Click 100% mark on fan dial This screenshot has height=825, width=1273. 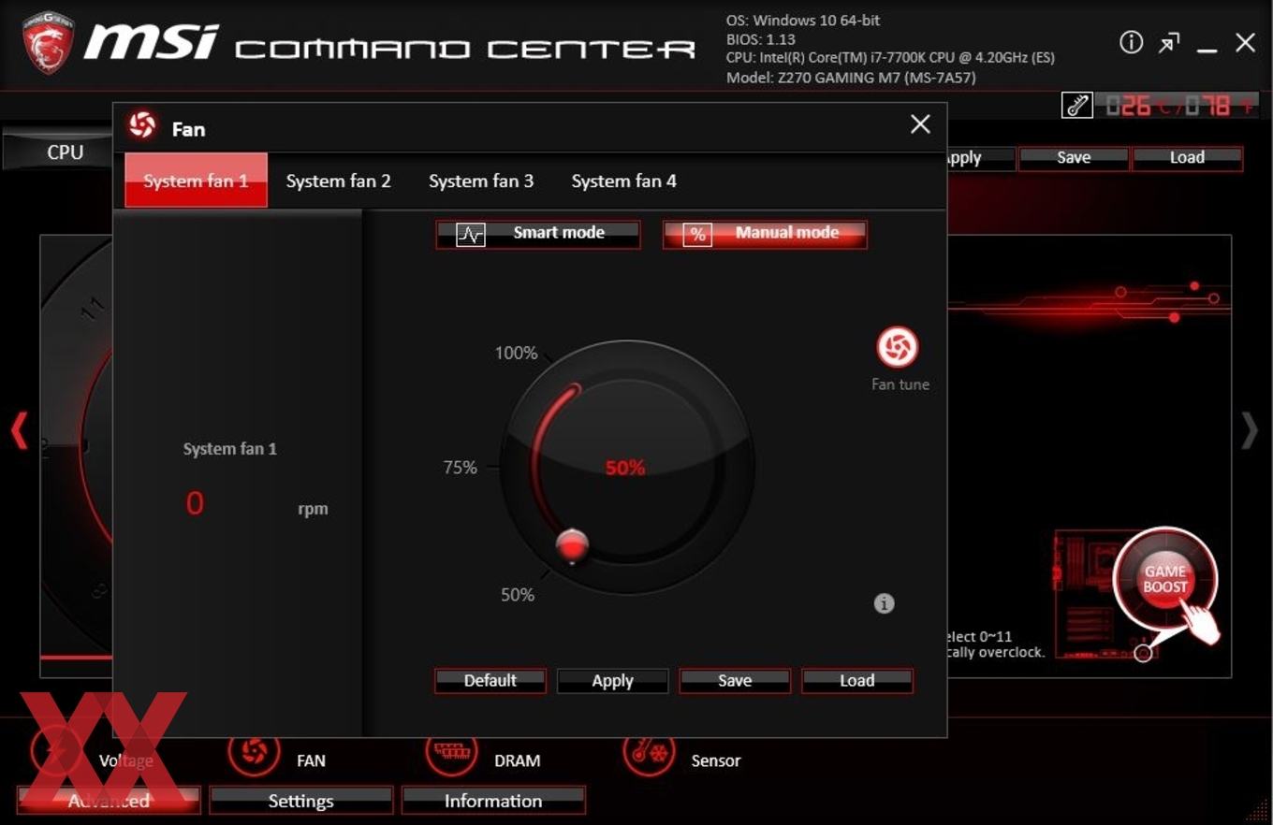517,354
